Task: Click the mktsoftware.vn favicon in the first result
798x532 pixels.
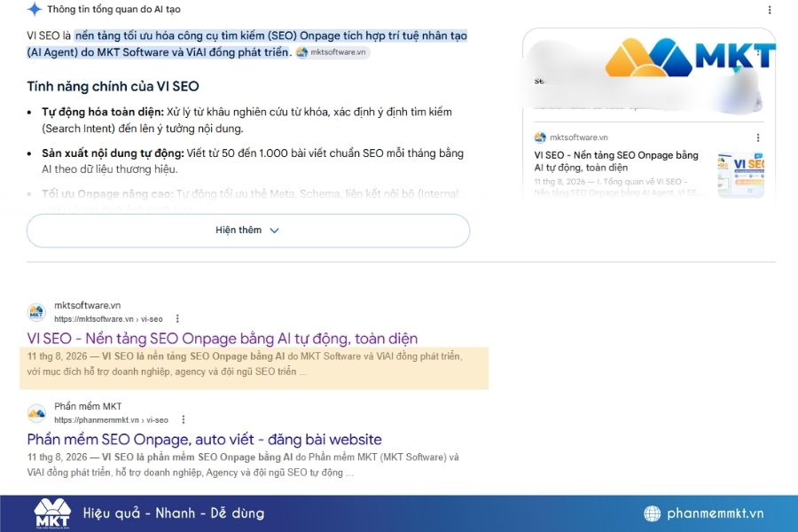Action: (x=36, y=312)
